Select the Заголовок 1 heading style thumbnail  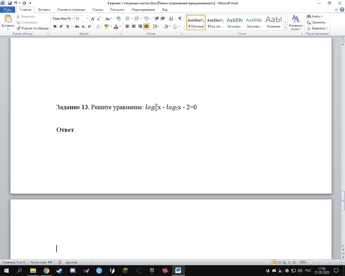tap(234, 22)
